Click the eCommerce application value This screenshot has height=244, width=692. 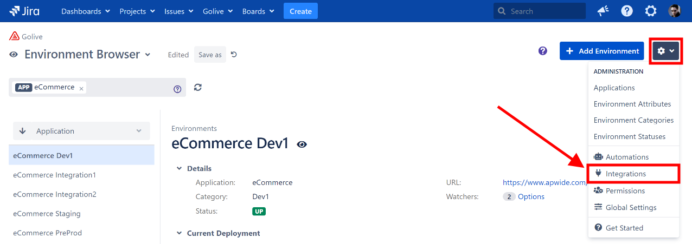tap(272, 182)
